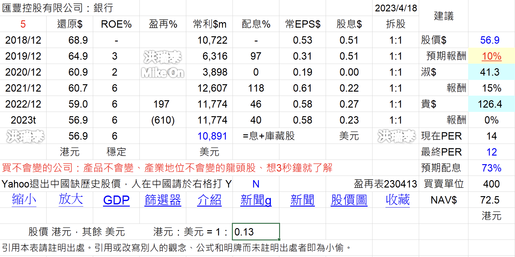Click the 股價 港元，其餘 美元 note

[76, 232]
